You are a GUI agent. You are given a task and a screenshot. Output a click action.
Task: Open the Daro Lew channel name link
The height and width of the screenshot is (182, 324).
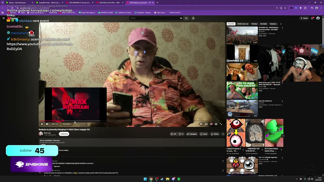pyautogui.click(x=47, y=133)
